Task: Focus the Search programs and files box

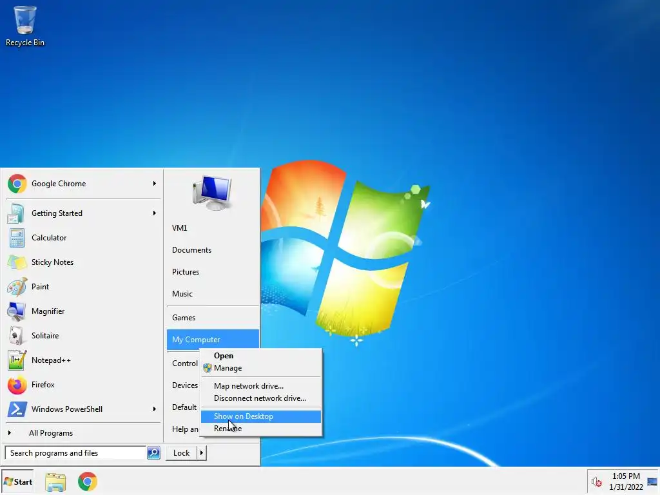Action: (76, 453)
